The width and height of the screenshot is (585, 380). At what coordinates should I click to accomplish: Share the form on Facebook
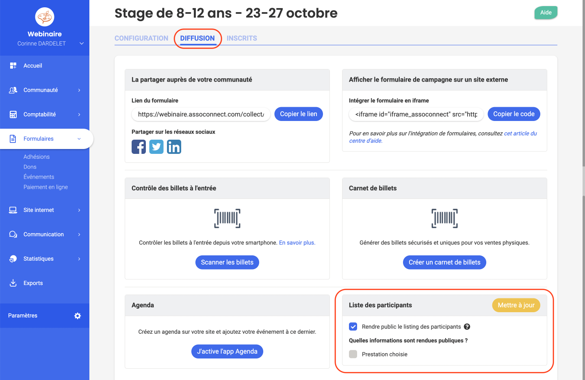139,147
